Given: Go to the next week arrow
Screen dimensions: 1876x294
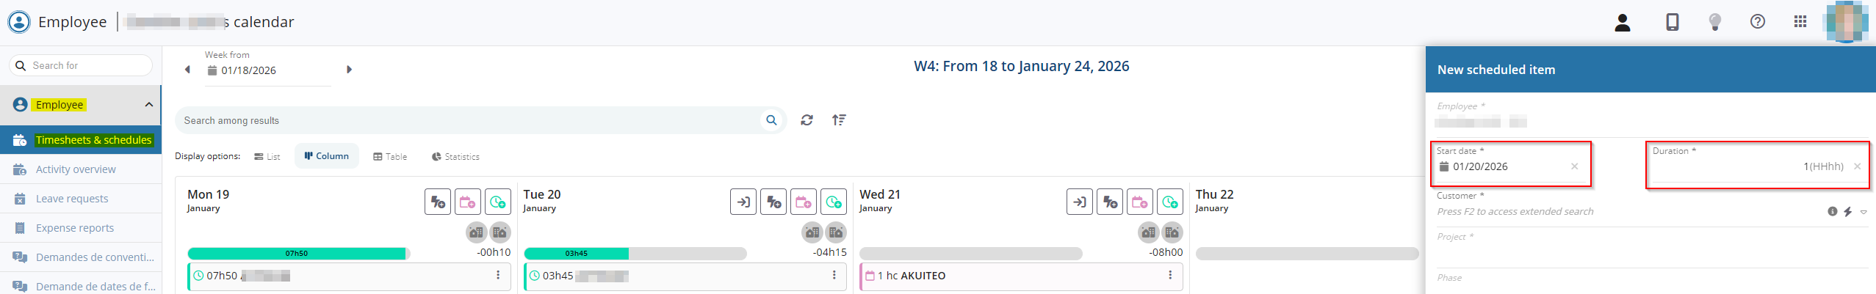Looking at the screenshot, I should point(349,70).
